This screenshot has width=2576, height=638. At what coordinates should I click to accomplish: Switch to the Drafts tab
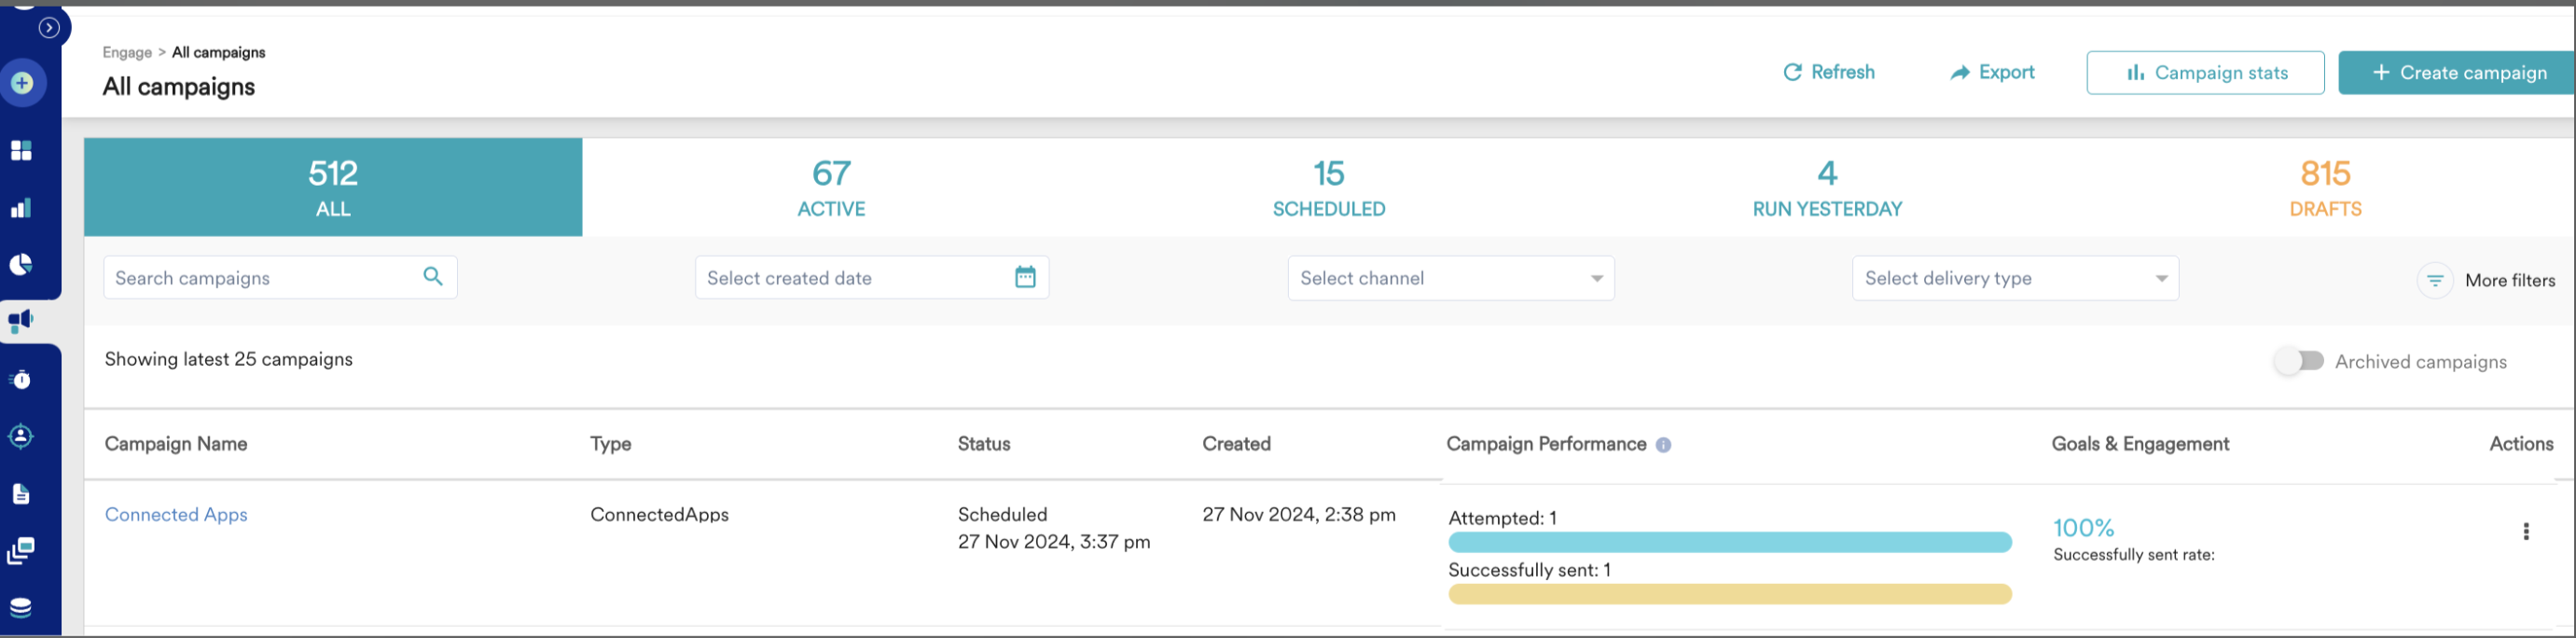(x=2324, y=187)
